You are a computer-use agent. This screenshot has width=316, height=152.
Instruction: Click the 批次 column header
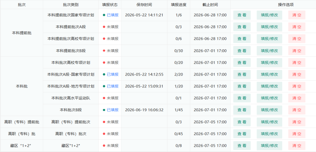[22, 5]
